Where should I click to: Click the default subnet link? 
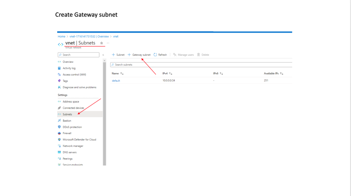(116, 81)
